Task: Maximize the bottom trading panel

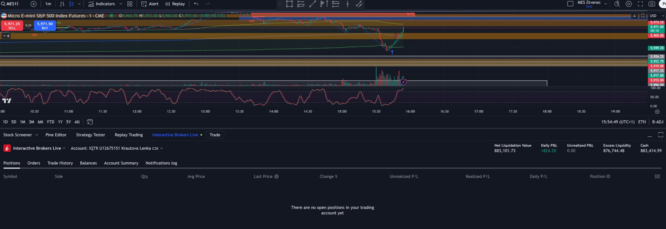Action: coord(660,135)
